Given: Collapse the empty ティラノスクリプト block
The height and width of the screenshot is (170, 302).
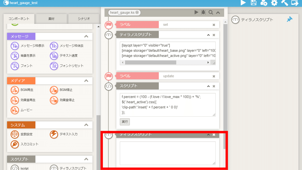Looking at the screenshot, I should [208, 134].
